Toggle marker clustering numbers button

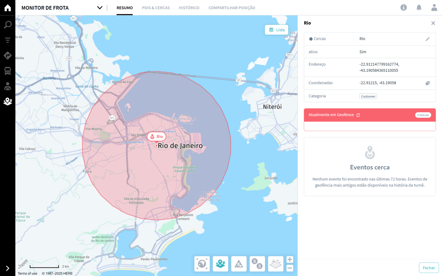tap(257, 264)
